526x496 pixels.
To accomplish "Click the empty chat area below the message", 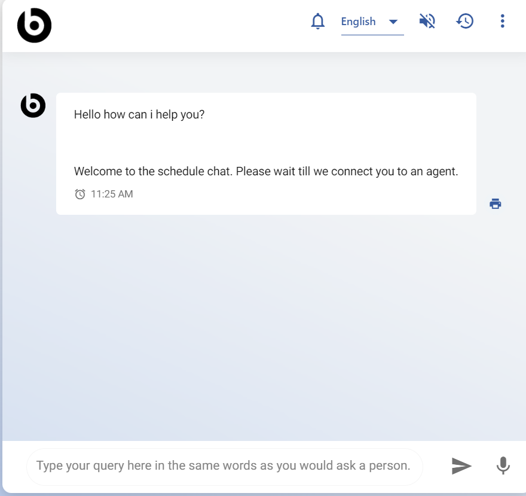I will click(263, 329).
